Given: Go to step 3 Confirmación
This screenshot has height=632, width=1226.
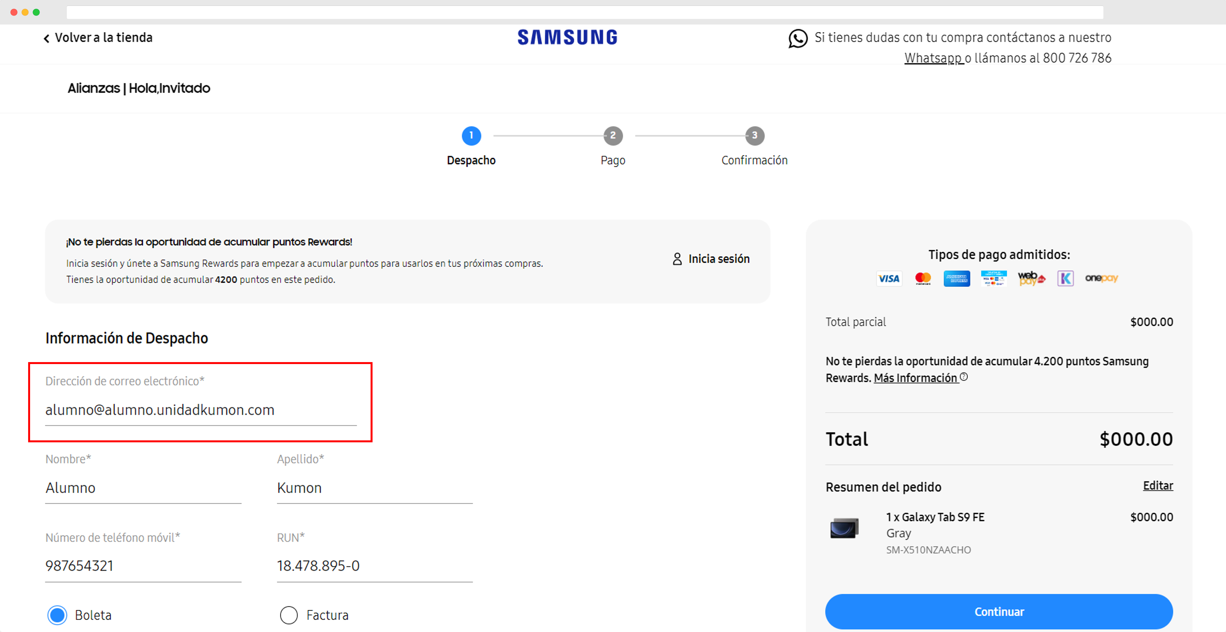Looking at the screenshot, I should [x=754, y=136].
